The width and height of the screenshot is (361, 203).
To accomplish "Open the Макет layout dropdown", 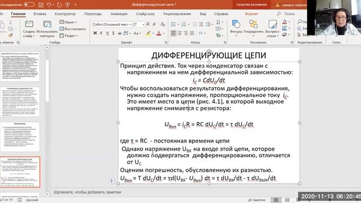I will point(68,22).
